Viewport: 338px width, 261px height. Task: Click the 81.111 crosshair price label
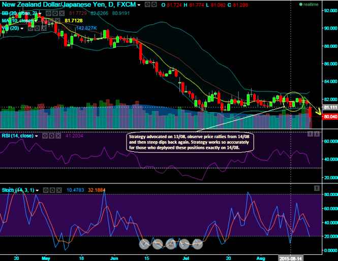tap(330, 107)
